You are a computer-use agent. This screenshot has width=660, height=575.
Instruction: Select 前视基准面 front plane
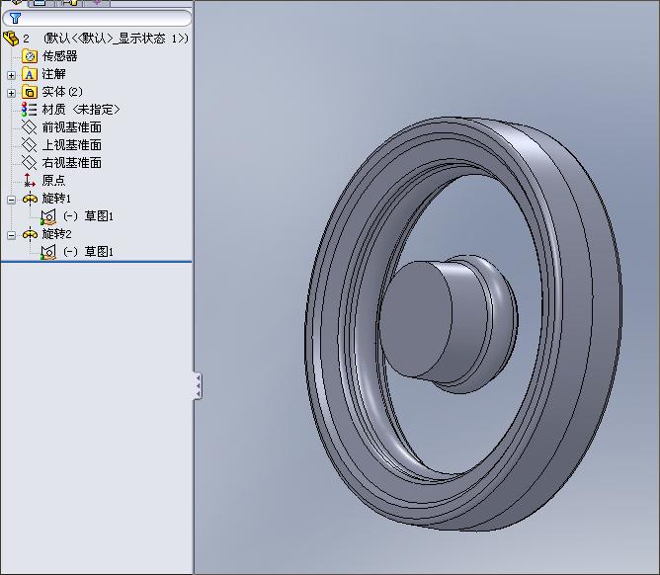click(72, 127)
